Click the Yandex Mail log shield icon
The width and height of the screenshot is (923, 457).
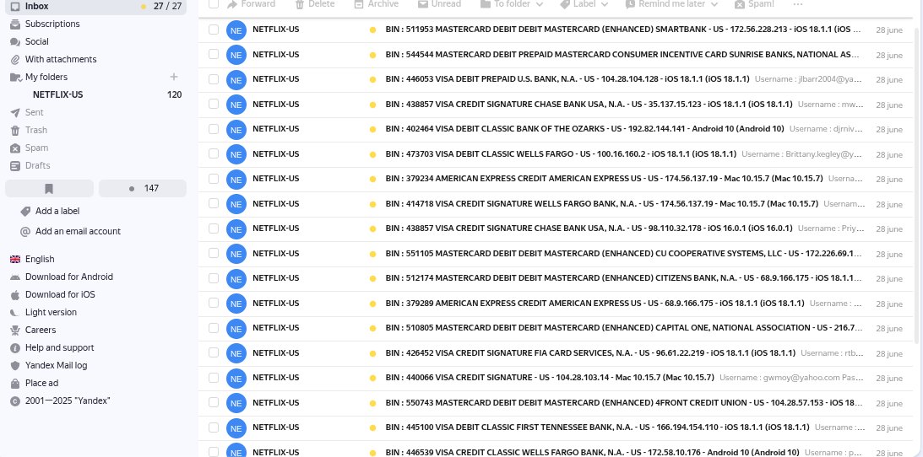pos(15,365)
